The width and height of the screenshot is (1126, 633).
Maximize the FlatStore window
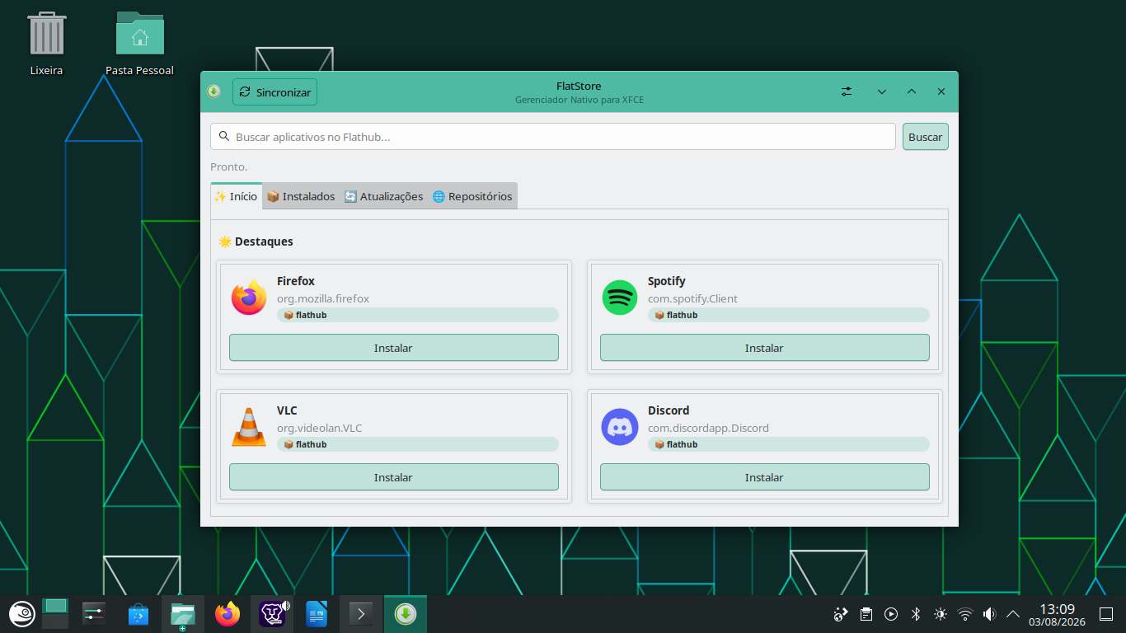pyautogui.click(x=912, y=91)
